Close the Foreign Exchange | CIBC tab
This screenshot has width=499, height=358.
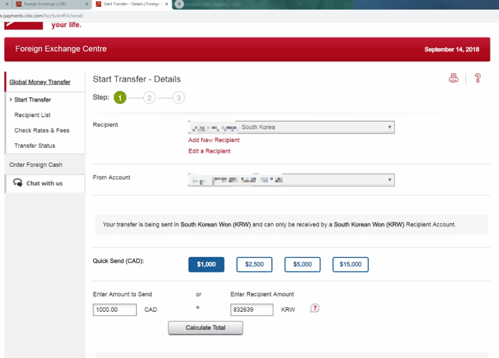pos(87,4)
